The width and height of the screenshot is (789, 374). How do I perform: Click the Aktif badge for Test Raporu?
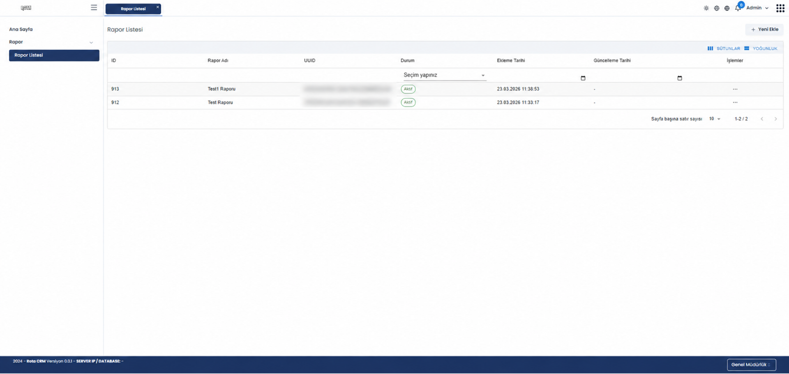(408, 102)
